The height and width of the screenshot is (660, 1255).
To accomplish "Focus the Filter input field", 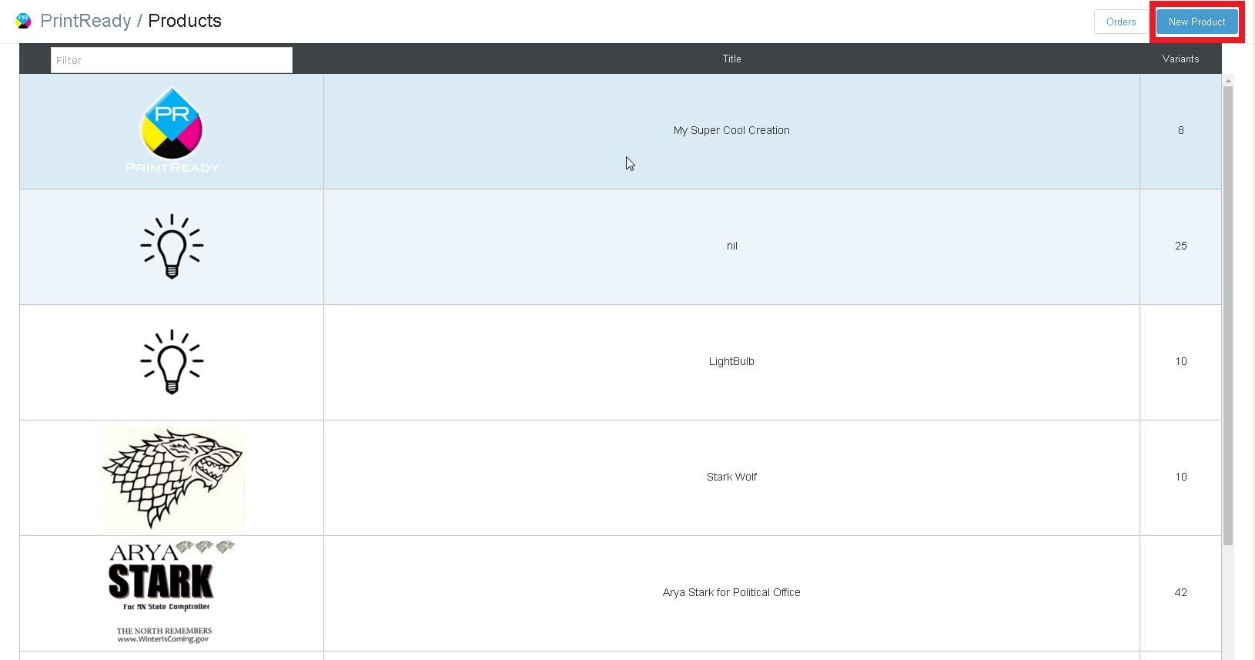I will [x=172, y=60].
